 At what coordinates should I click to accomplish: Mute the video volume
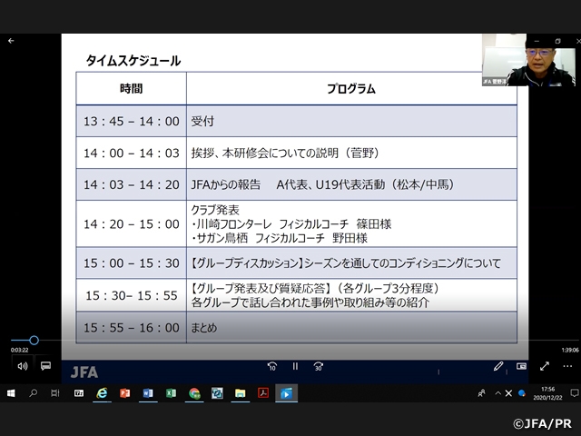(x=22, y=366)
